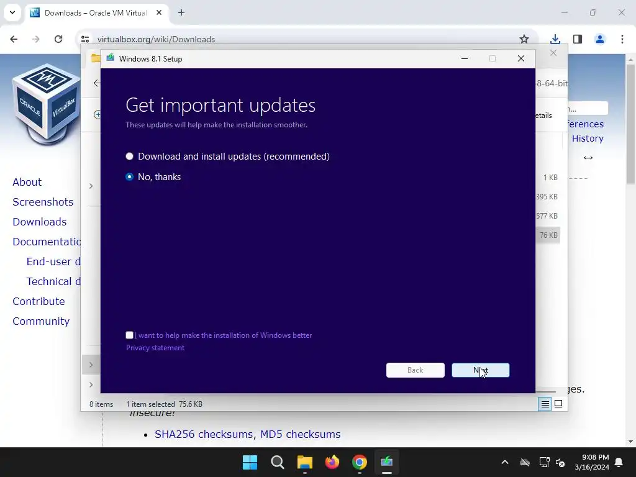Close the Downloads – Oracle VM VirtualBox tab
The image size is (636, 477).
pos(159,12)
